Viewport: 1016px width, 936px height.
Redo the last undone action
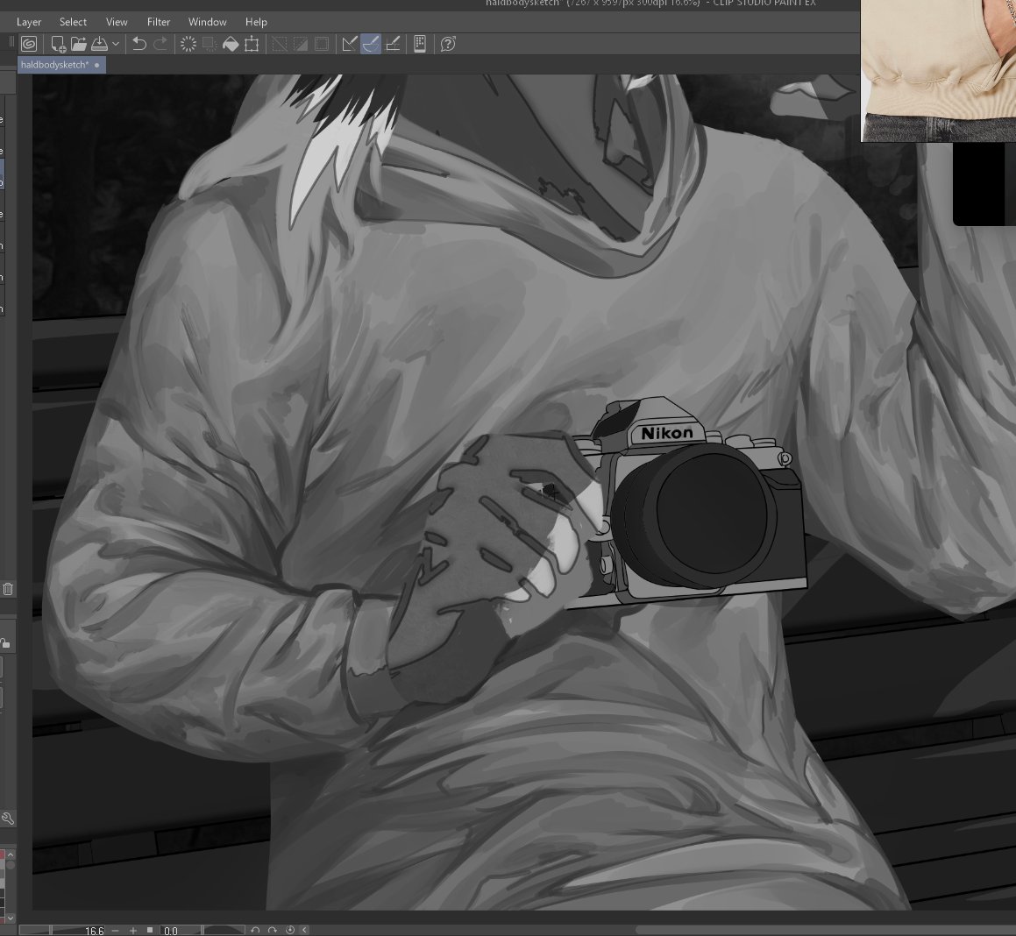(160, 44)
